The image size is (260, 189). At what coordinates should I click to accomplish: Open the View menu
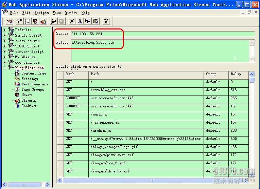57,13
